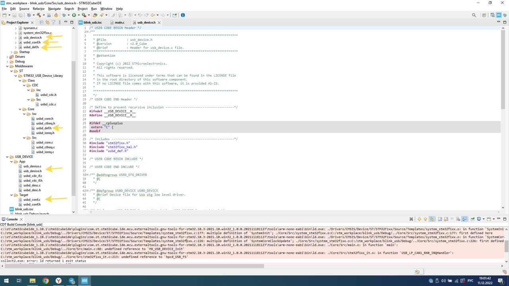The width and height of the screenshot is (509, 286).
Task: Select usbd_cdc.h under CDC Inc
Action: 49,95
